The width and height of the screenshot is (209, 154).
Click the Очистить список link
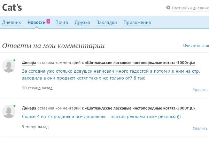tap(196, 46)
